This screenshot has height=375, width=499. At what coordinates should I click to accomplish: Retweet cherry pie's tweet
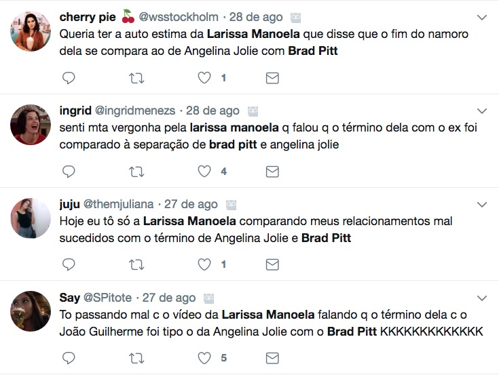[x=136, y=78]
